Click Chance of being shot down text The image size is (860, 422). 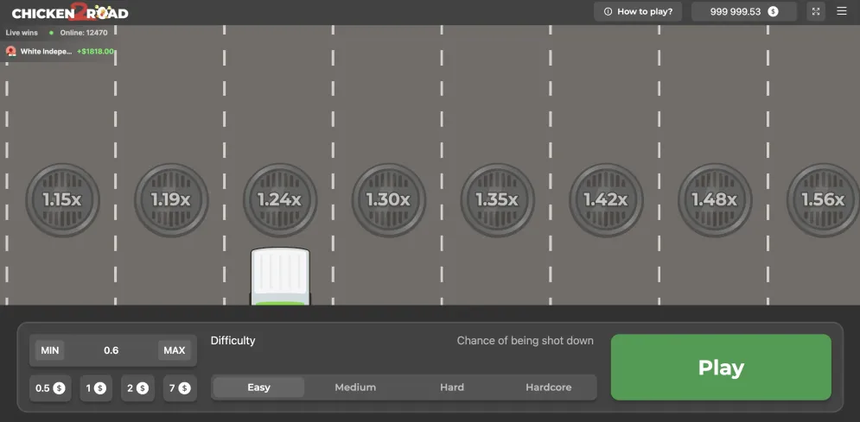pyautogui.click(x=526, y=340)
